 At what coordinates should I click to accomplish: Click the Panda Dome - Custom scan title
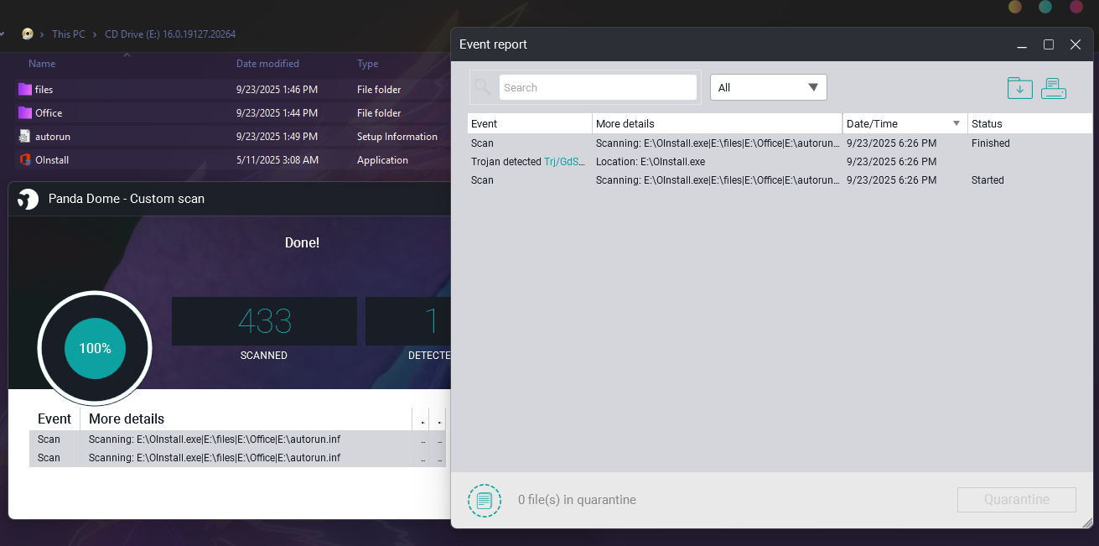[x=127, y=199]
